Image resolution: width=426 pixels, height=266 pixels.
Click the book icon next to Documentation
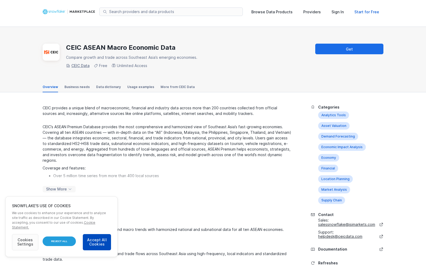click(x=313, y=249)
